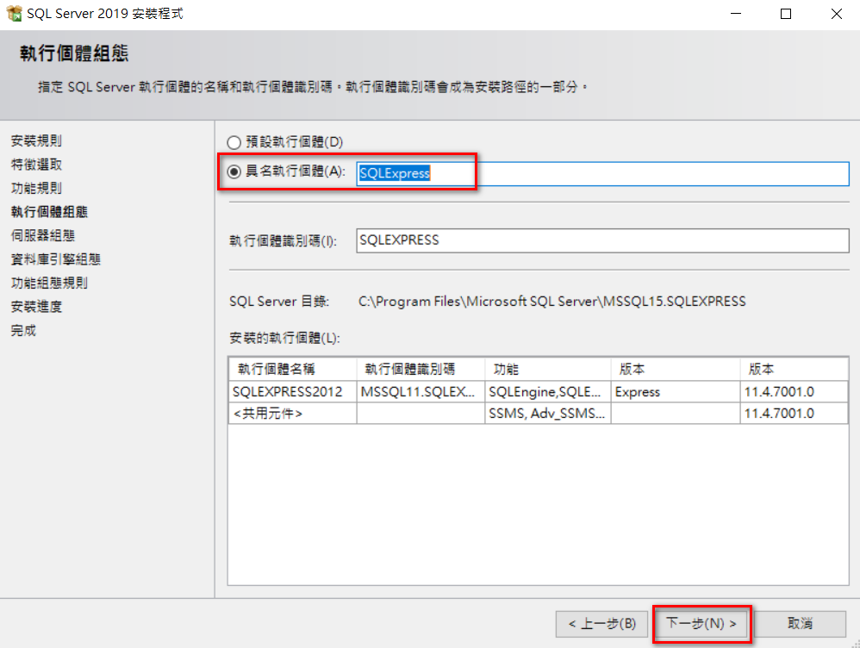Cancel setup with the 取消 button
The width and height of the screenshot is (860, 648).
tap(801, 624)
